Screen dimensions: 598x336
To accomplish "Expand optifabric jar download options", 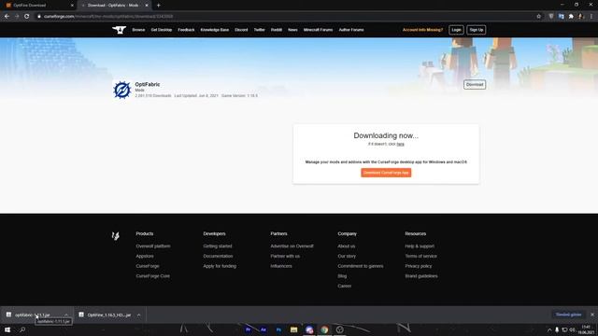I will click(x=66, y=315).
